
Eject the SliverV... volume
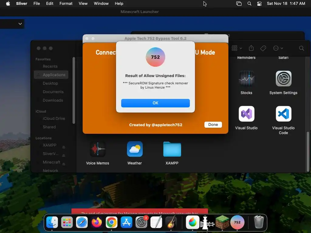click(x=64, y=155)
